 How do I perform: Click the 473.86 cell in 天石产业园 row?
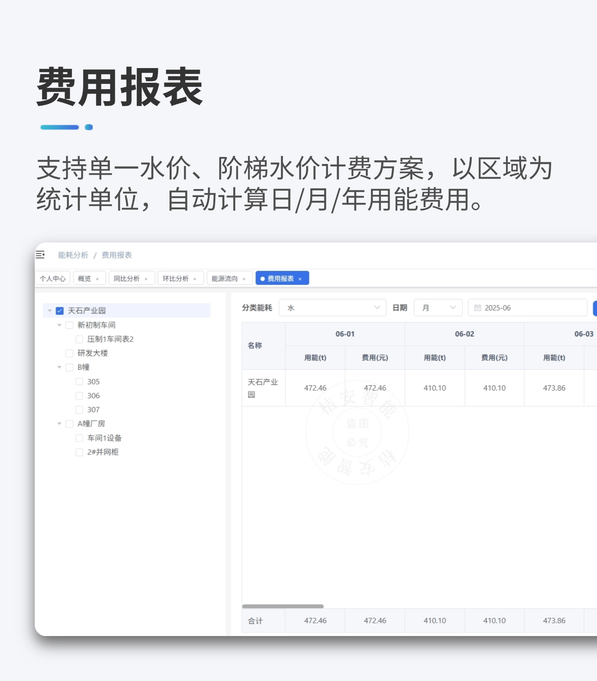click(x=554, y=388)
